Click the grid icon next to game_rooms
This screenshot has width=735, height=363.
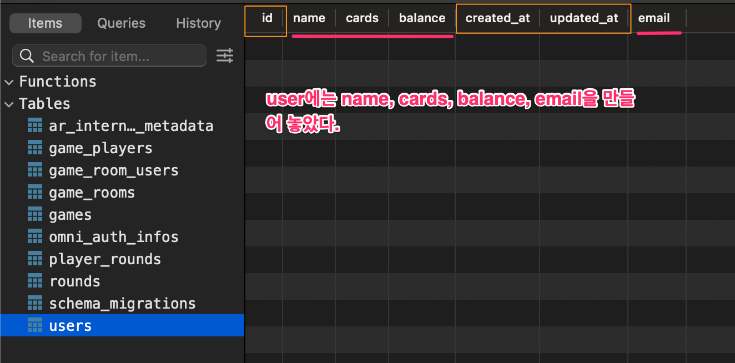tap(34, 192)
